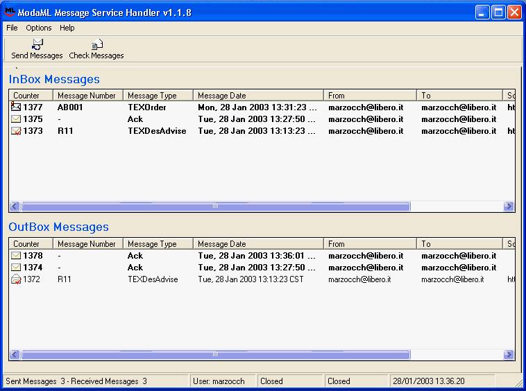The width and height of the screenshot is (526, 391).
Task: Sort OutBox by Message Type header
Action: (158, 244)
